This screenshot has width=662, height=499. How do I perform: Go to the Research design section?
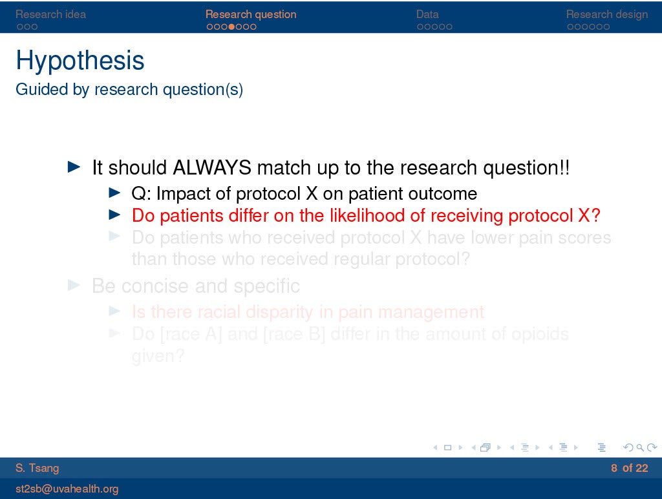pos(606,14)
